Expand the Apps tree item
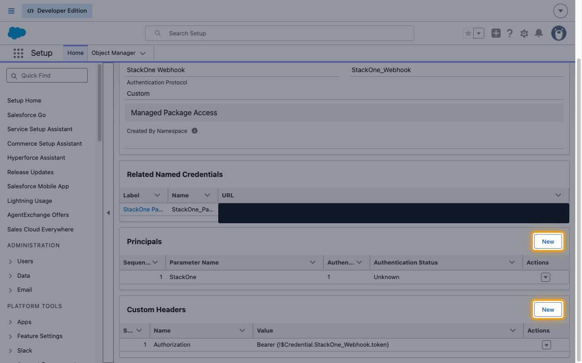This screenshot has height=363, width=582. [x=10, y=322]
